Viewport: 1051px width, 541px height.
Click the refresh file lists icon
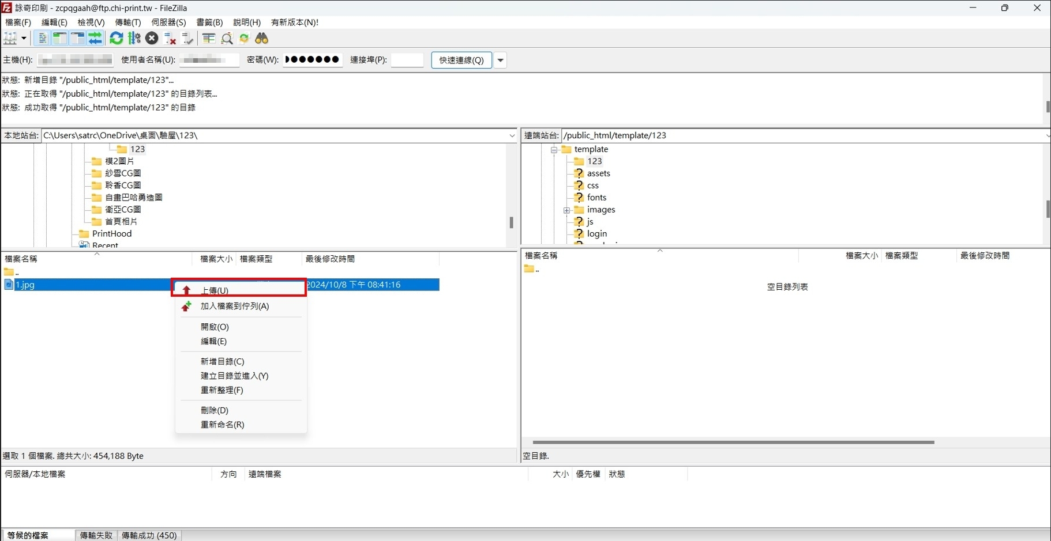(117, 39)
